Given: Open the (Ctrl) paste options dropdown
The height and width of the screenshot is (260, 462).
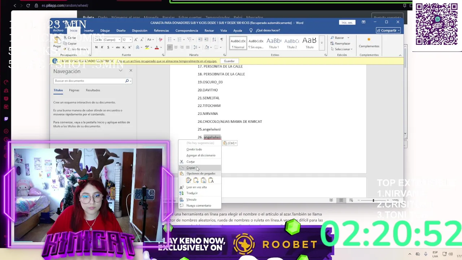Looking at the screenshot, I should 230,143.
